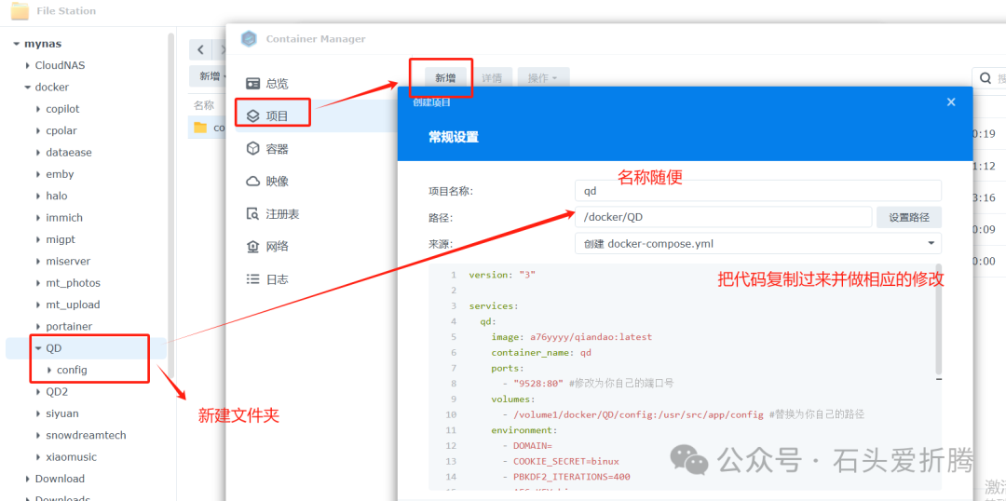The width and height of the screenshot is (1006, 501).
Task: Open the Log (日志) section
Action: pyautogui.click(x=278, y=279)
